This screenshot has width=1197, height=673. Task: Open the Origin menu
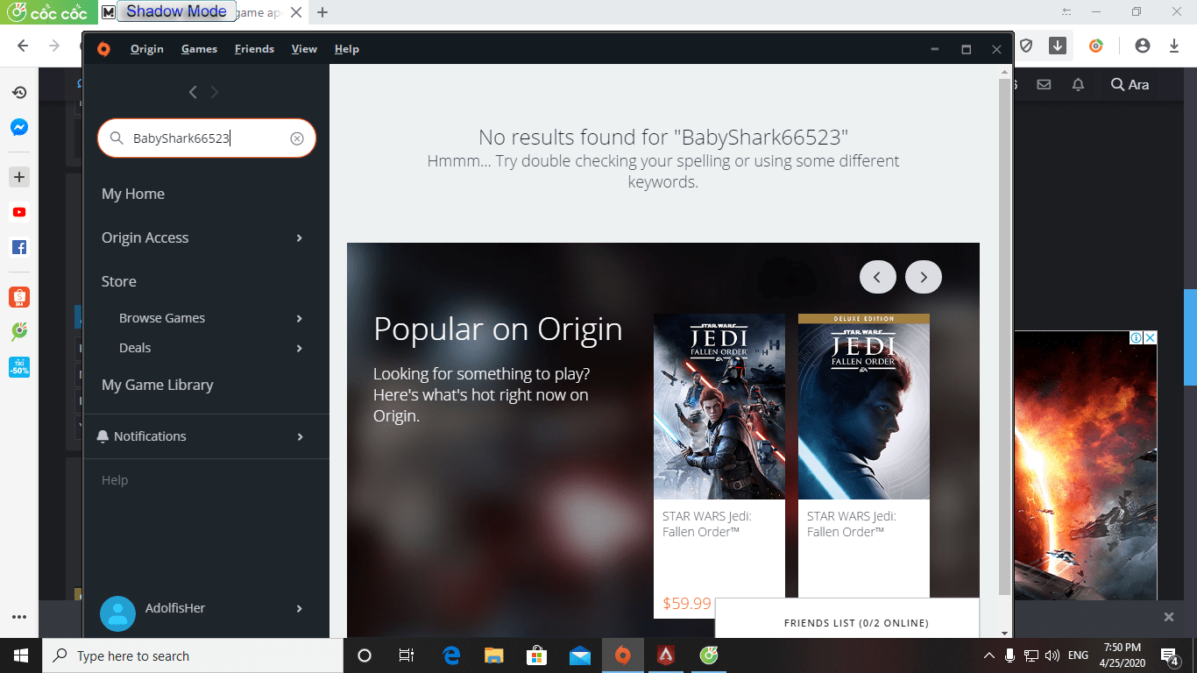point(147,49)
